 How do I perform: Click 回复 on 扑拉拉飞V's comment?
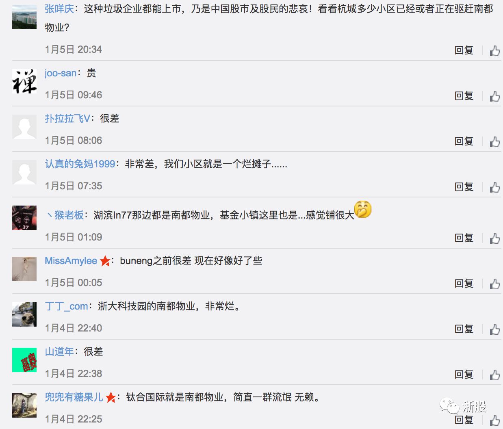[x=464, y=141]
